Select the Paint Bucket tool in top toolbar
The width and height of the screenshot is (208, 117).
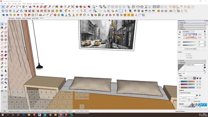click(x=57, y=6)
